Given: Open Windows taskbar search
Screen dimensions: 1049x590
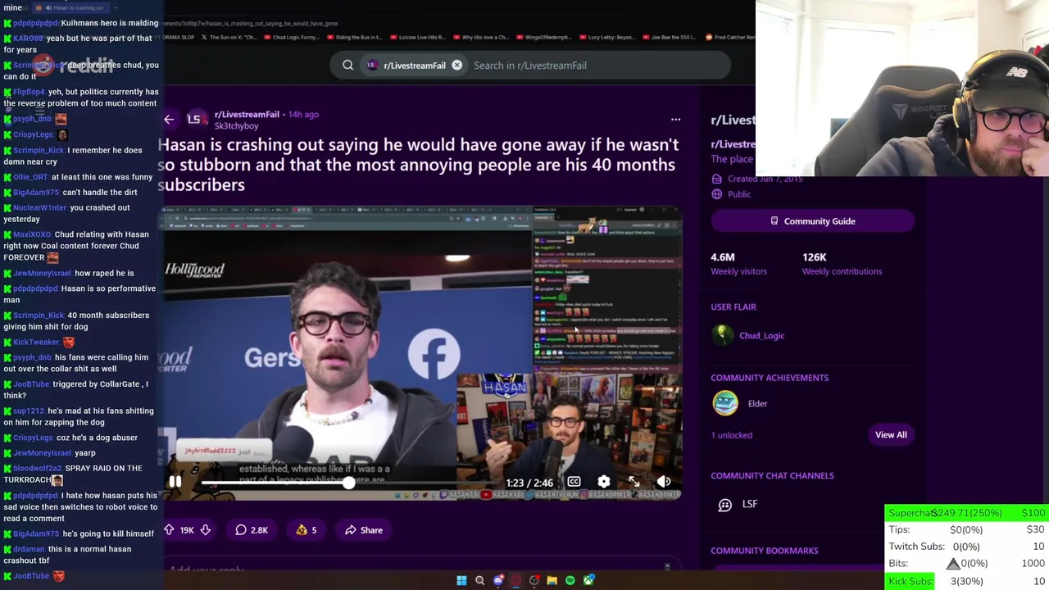Looking at the screenshot, I should click(479, 581).
